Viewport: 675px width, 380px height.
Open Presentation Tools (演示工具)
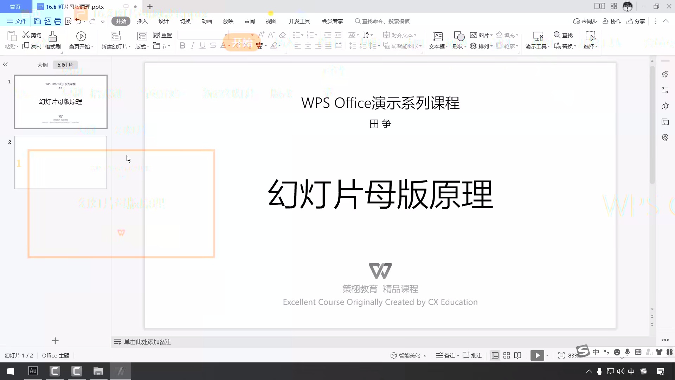[x=538, y=40]
